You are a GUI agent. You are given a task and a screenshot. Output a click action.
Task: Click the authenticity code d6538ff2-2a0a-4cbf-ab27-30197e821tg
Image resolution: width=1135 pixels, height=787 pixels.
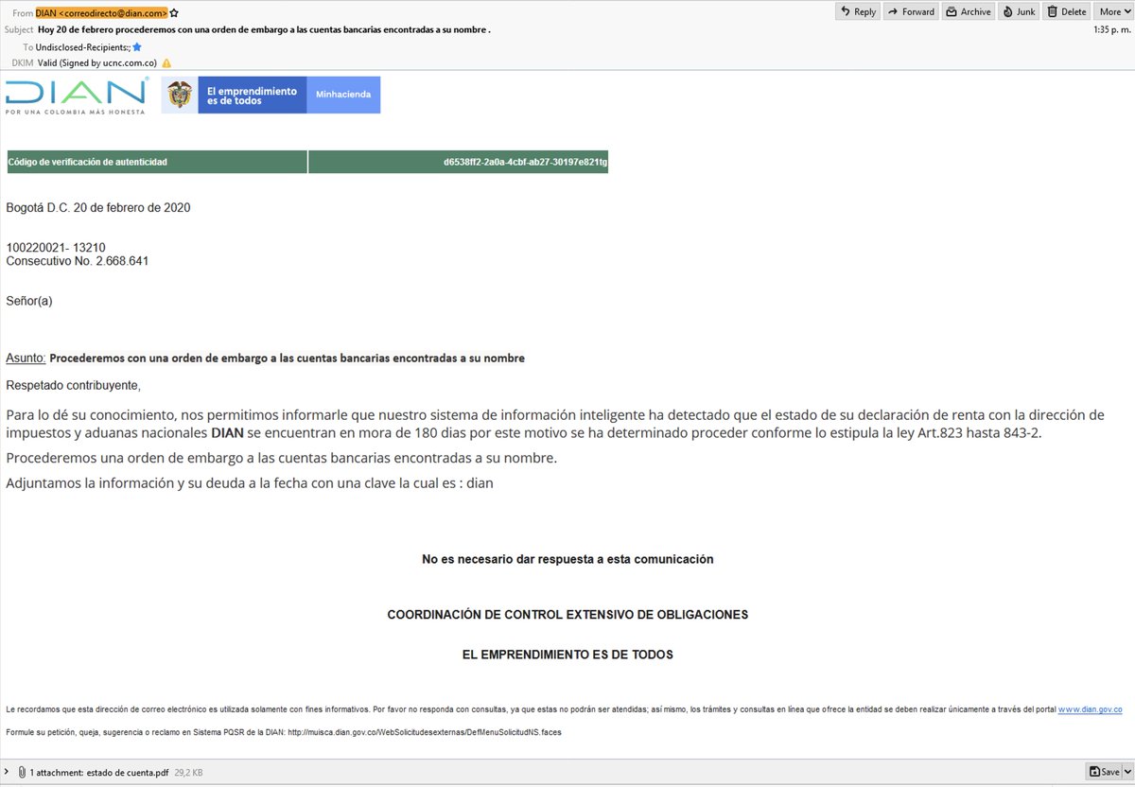point(526,163)
